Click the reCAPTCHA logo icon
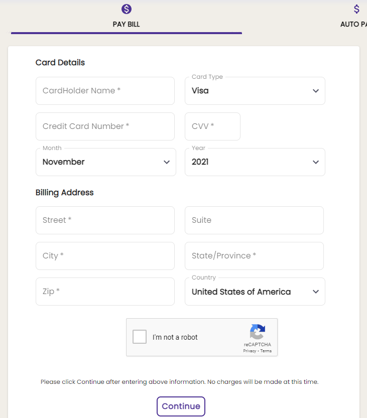Viewport: 367px width, 418px height. [x=258, y=332]
